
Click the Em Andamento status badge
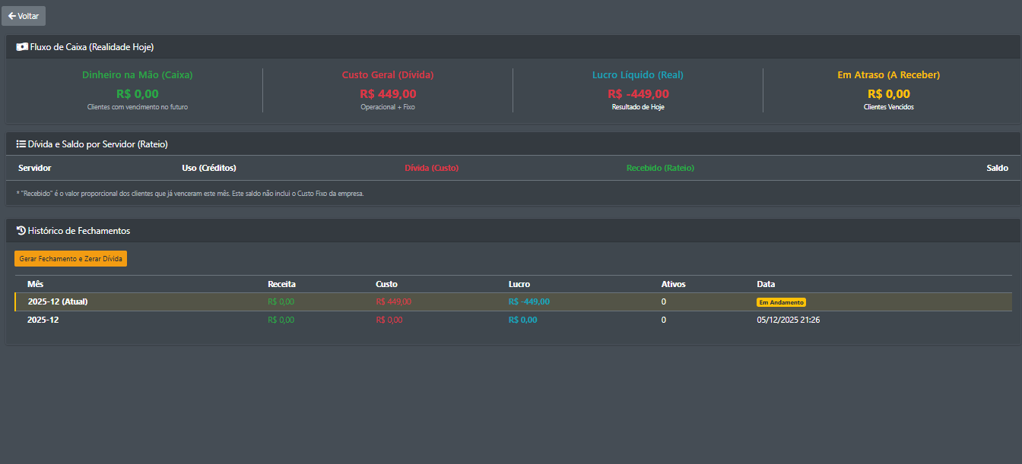point(780,302)
